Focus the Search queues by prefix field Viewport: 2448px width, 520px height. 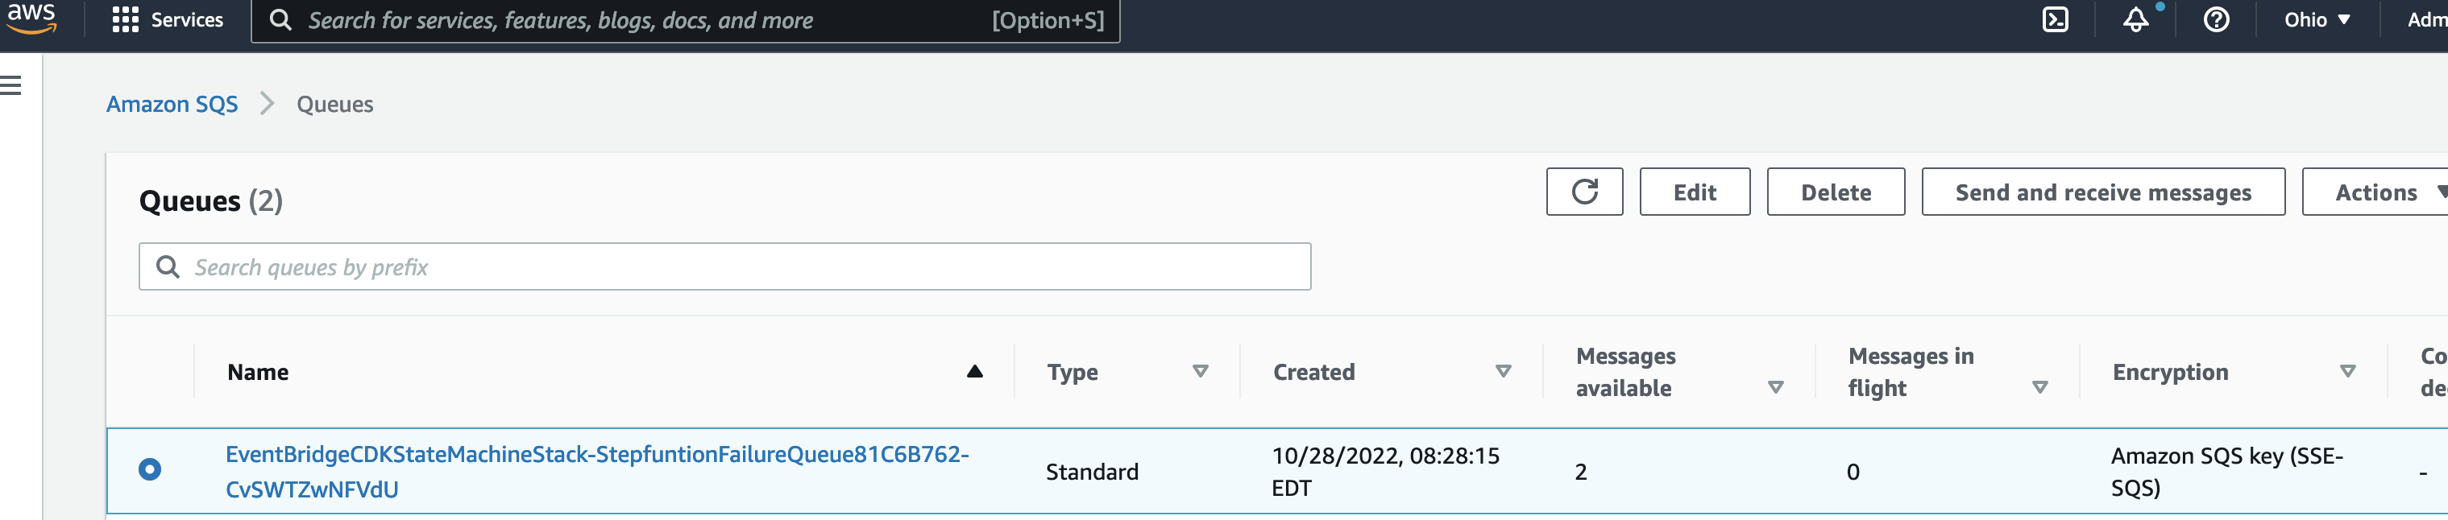[725, 266]
